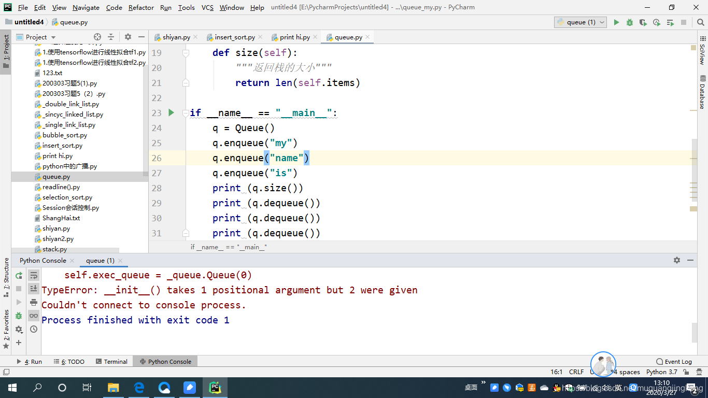Open the Project view dropdown
This screenshot has width=708, height=398.
pos(37,37)
